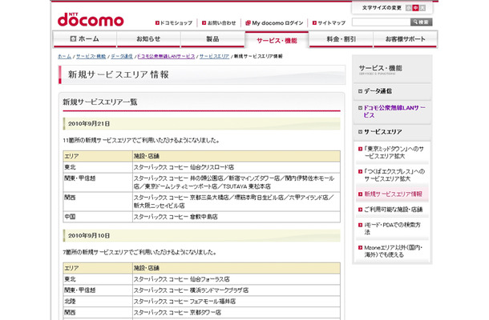This screenshot has width=489, height=320.
Task: Open Mzoneエリア以外 sidebar link
Action: click(x=394, y=251)
